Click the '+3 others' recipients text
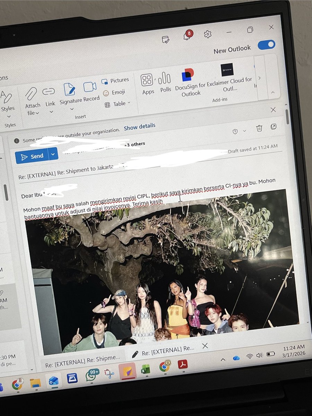Screen dimensions: 312x416 (134, 144)
